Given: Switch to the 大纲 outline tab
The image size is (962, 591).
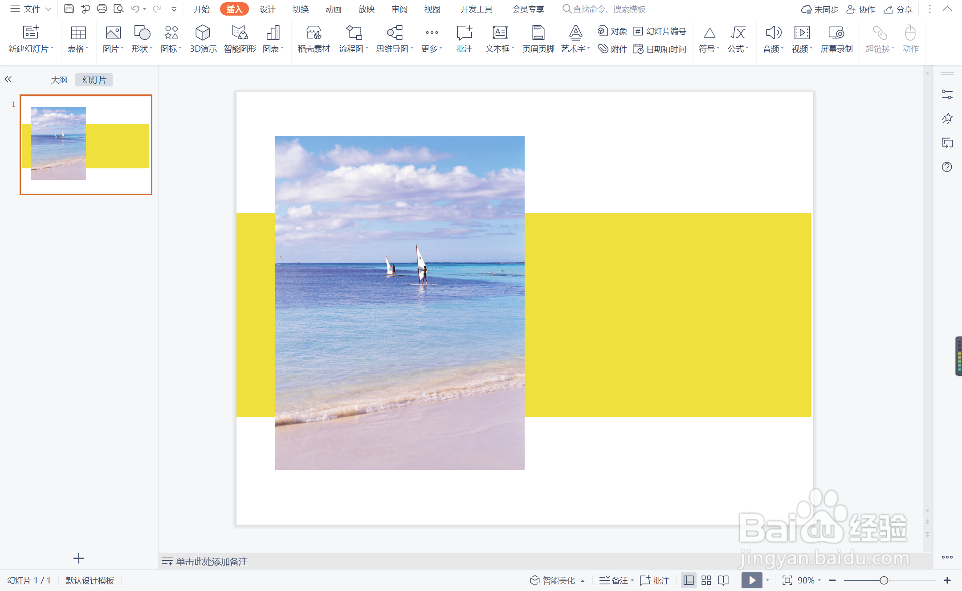Looking at the screenshot, I should pos(59,80).
